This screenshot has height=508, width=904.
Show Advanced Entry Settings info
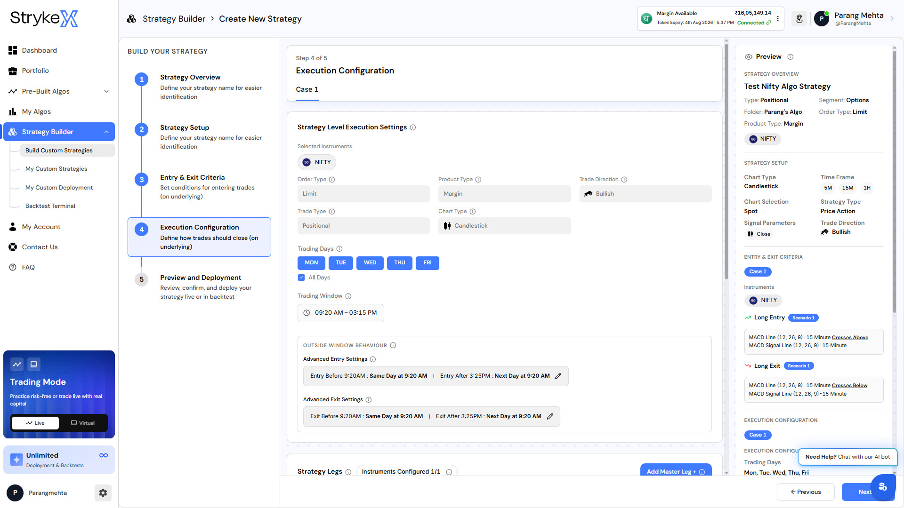click(373, 359)
